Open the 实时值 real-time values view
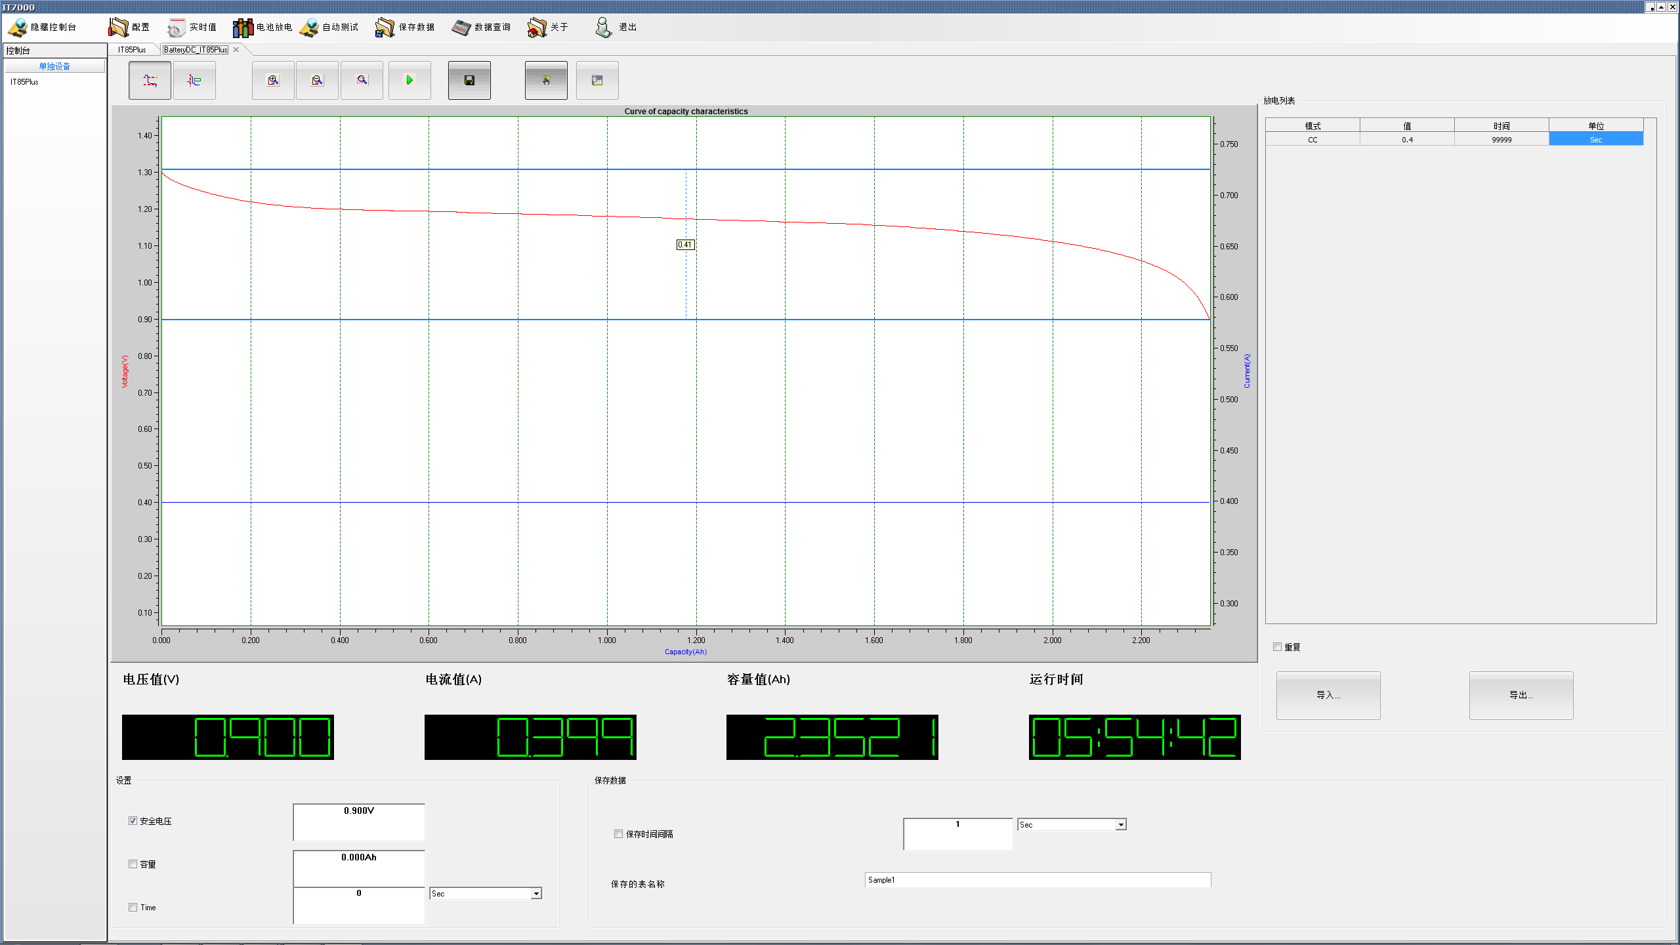The width and height of the screenshot is (1680, 945). (192, 27)
